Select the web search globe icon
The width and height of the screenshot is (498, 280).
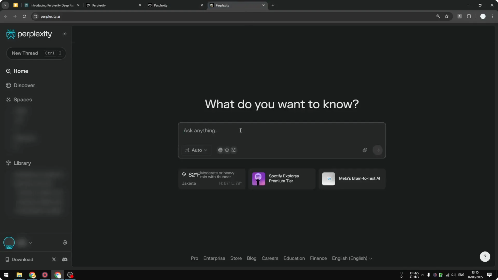[220, 150]
